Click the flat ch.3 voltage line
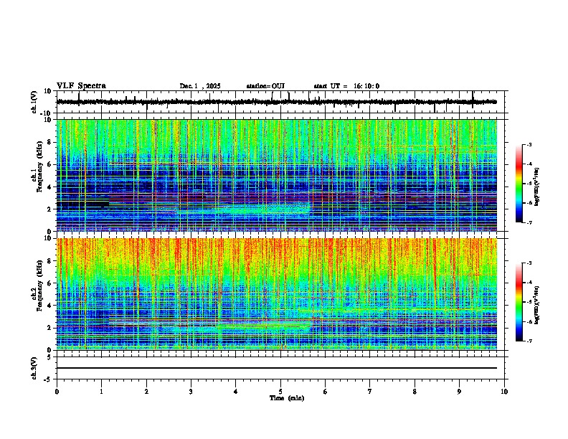 276,368
